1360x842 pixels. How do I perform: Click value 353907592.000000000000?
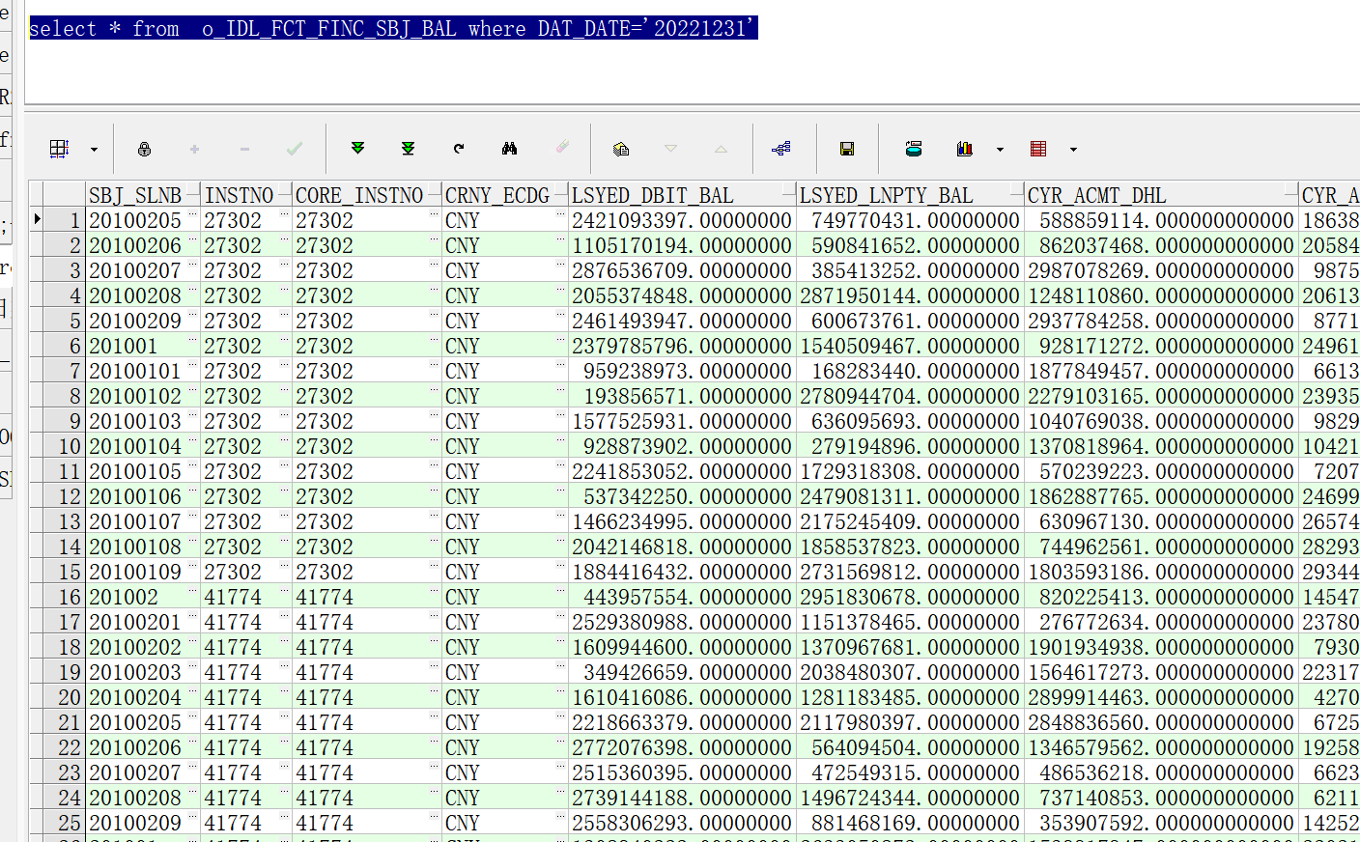point(1161,823)
